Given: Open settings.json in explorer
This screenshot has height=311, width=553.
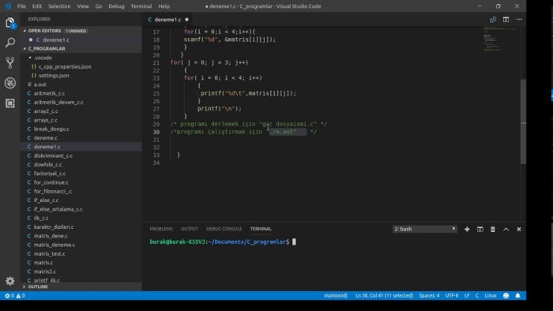Looking at the screenshot, I should click(81, 75).
